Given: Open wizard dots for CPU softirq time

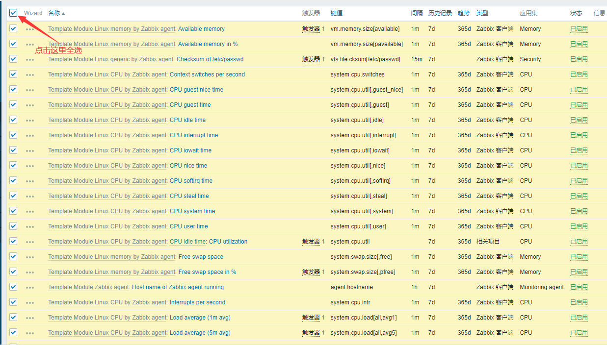Looking at the screenshot, I should coord(30,181).
